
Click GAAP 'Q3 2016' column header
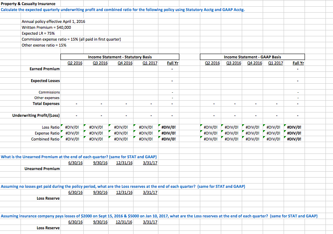pos(233,63)
